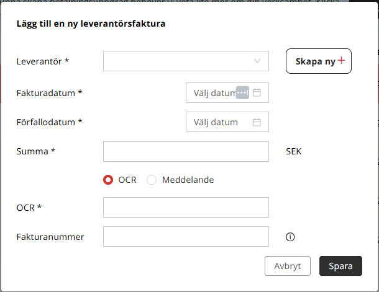Focus the Summa amount input field

pos(186,151)
